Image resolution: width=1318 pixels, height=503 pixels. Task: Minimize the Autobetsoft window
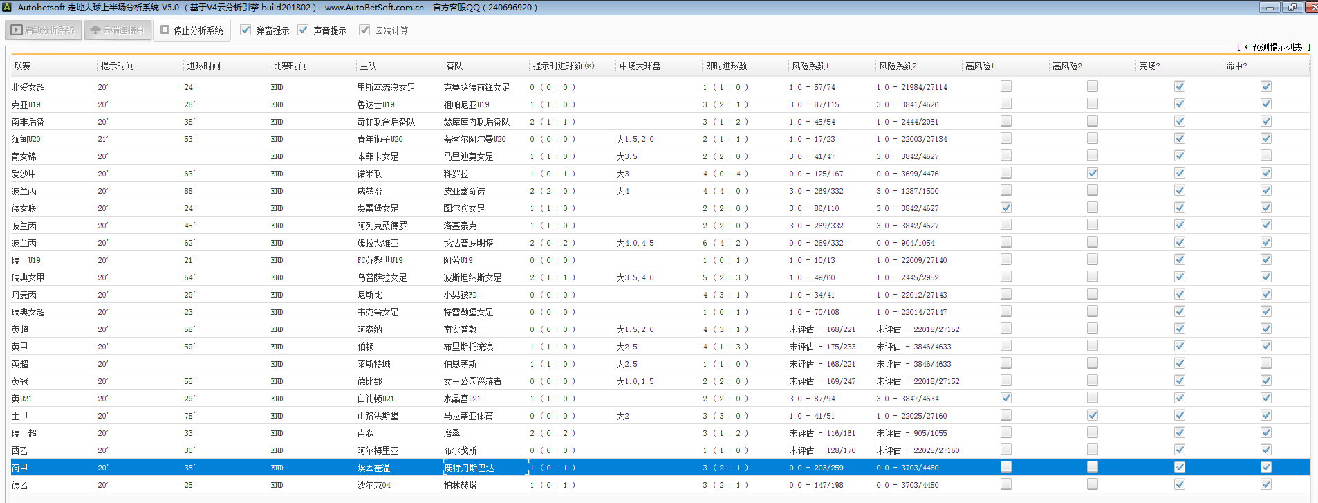[x=1270, y=8]
